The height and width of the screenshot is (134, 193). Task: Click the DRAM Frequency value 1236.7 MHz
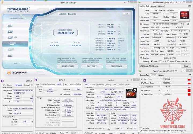(68, 100)
